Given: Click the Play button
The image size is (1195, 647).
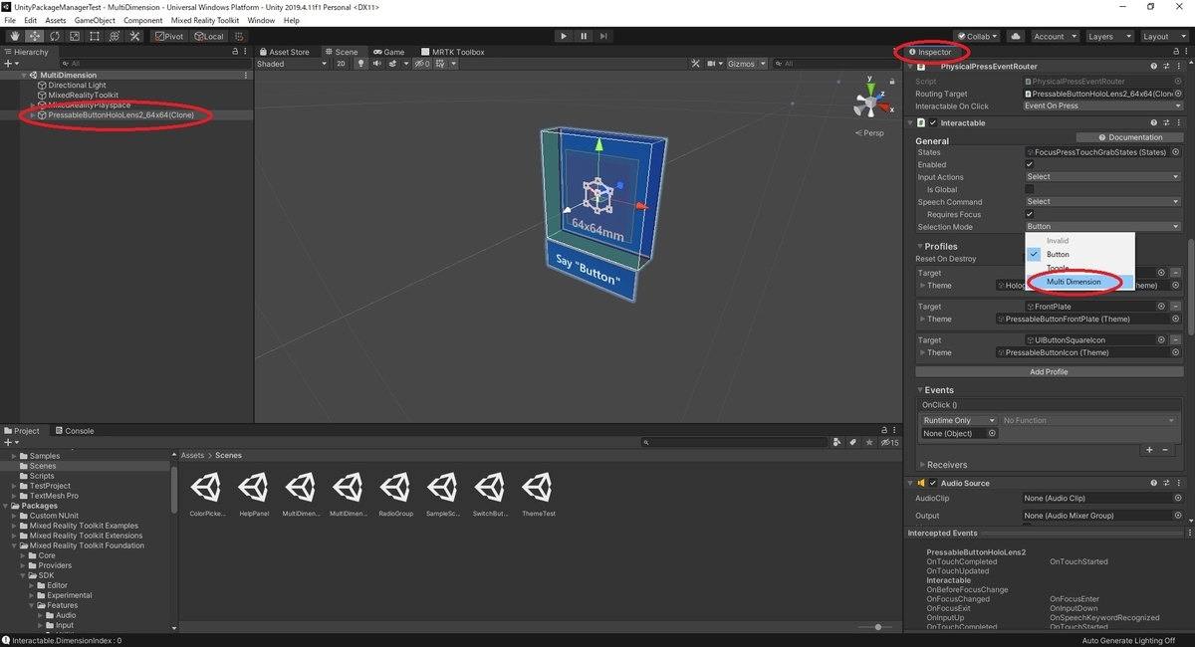Looking at the screenshot, I should point(564,37).
